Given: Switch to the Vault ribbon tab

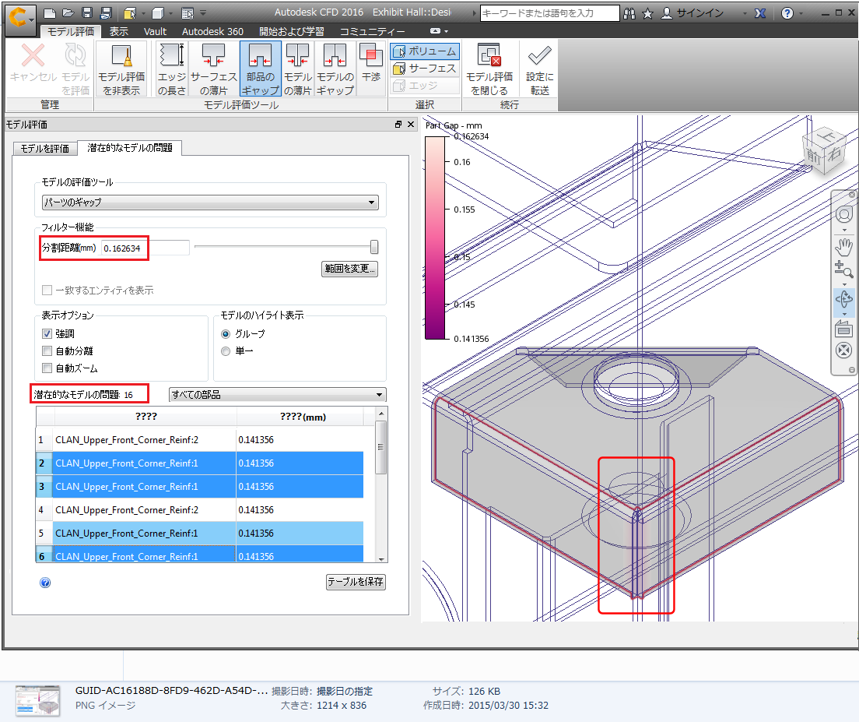Looking at the screenshot, I should [x=155, y=32].
